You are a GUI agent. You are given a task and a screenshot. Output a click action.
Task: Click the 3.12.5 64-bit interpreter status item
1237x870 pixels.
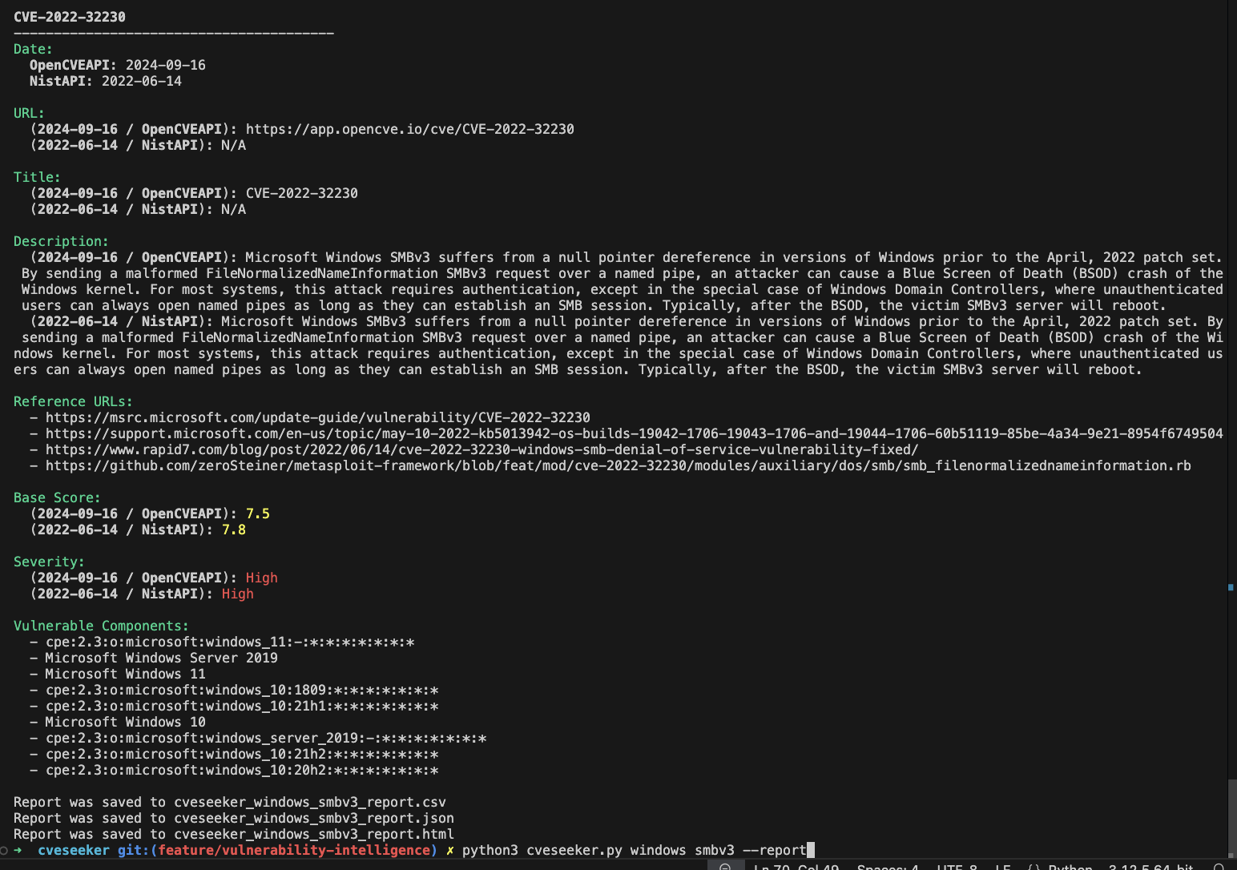(1150, 866)
